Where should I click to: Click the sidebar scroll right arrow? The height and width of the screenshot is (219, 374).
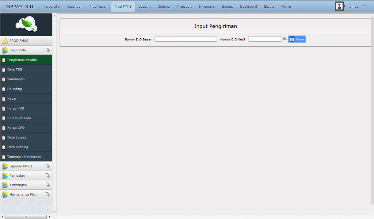click(50, 216)
